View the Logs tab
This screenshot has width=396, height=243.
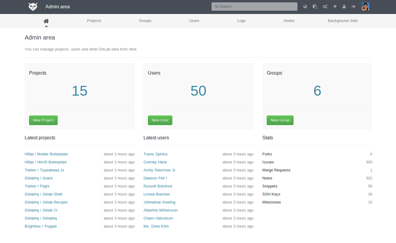241,20
